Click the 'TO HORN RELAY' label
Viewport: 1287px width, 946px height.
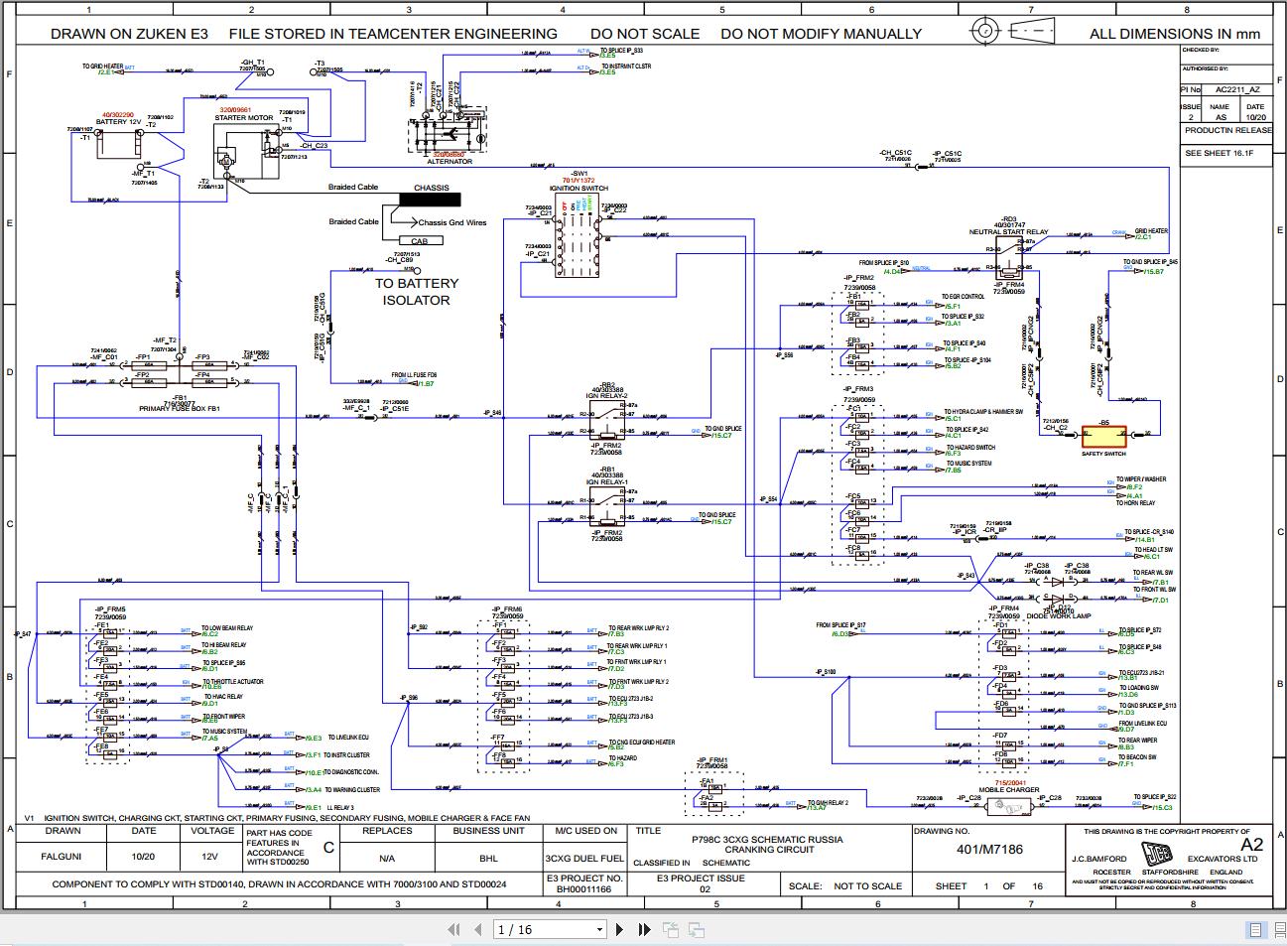pos(1135,503)
